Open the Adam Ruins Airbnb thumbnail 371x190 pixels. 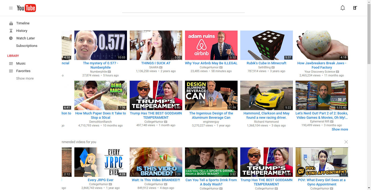point(211,45)
